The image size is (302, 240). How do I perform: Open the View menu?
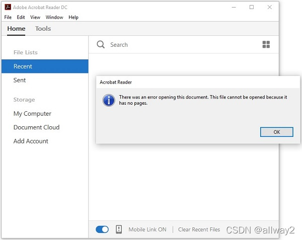pos(35,17)
